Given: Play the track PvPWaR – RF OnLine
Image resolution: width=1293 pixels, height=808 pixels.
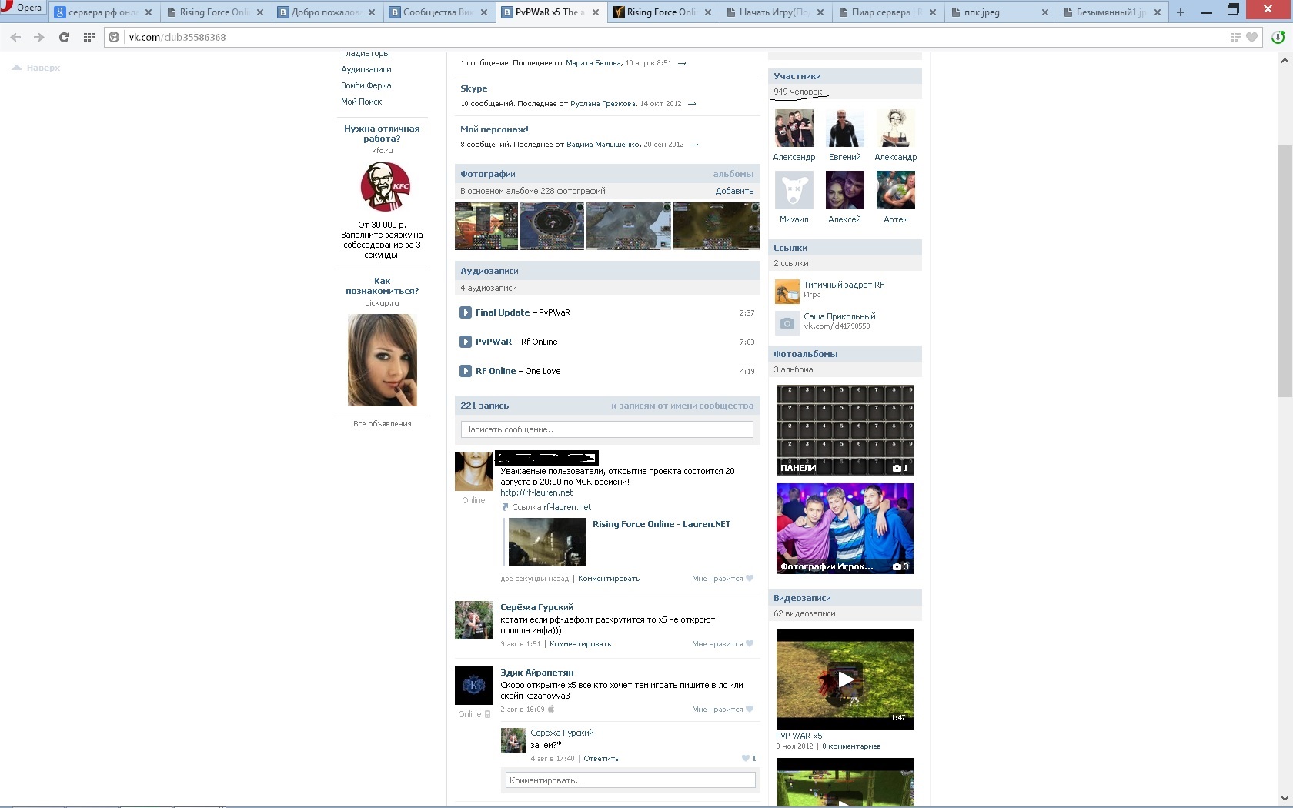Looking at the screenshot, I should click(466, 342).
